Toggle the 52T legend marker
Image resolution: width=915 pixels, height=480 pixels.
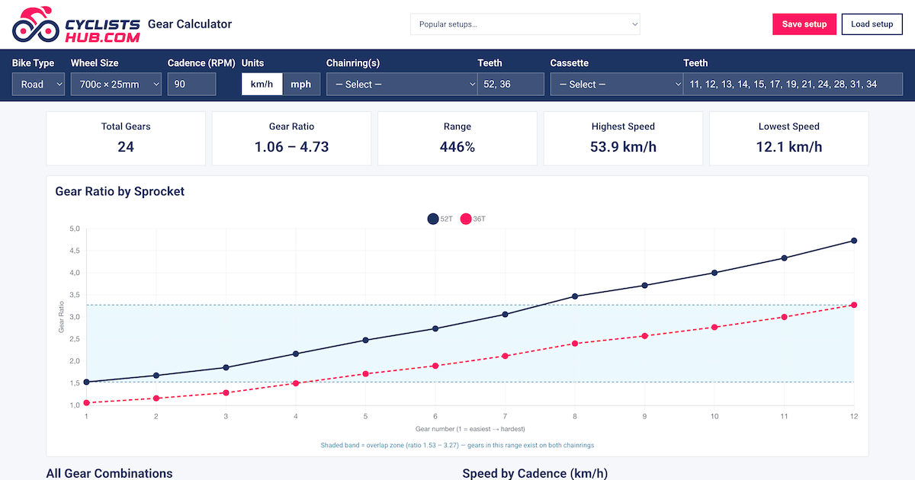(433, 219)
